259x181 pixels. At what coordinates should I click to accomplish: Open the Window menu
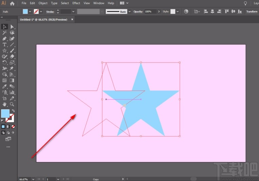[x=99, y=3]
